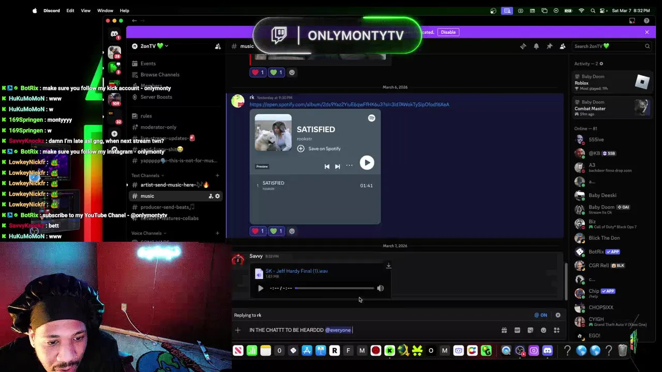Image resolution: width=662 pixels, height=372 pixels.
Task: Open apps launcher icon in message bar
Action: 556,330
